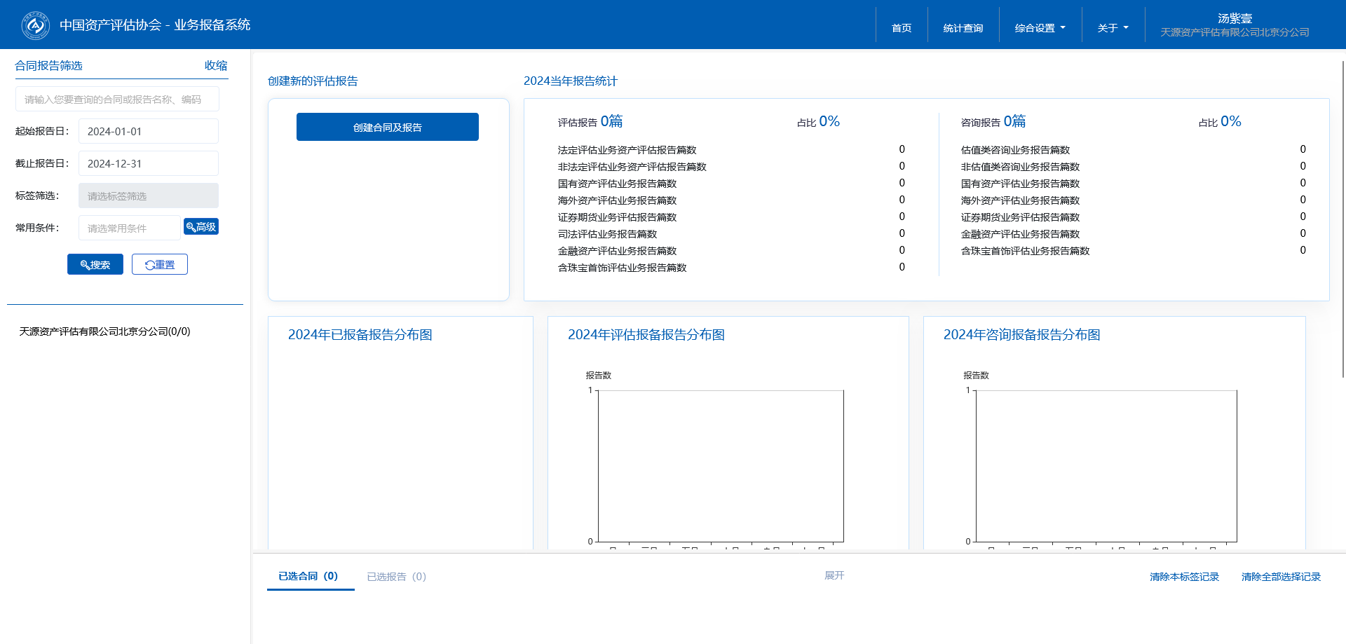Collapse the filter panel via 收缩

point(216,66)
